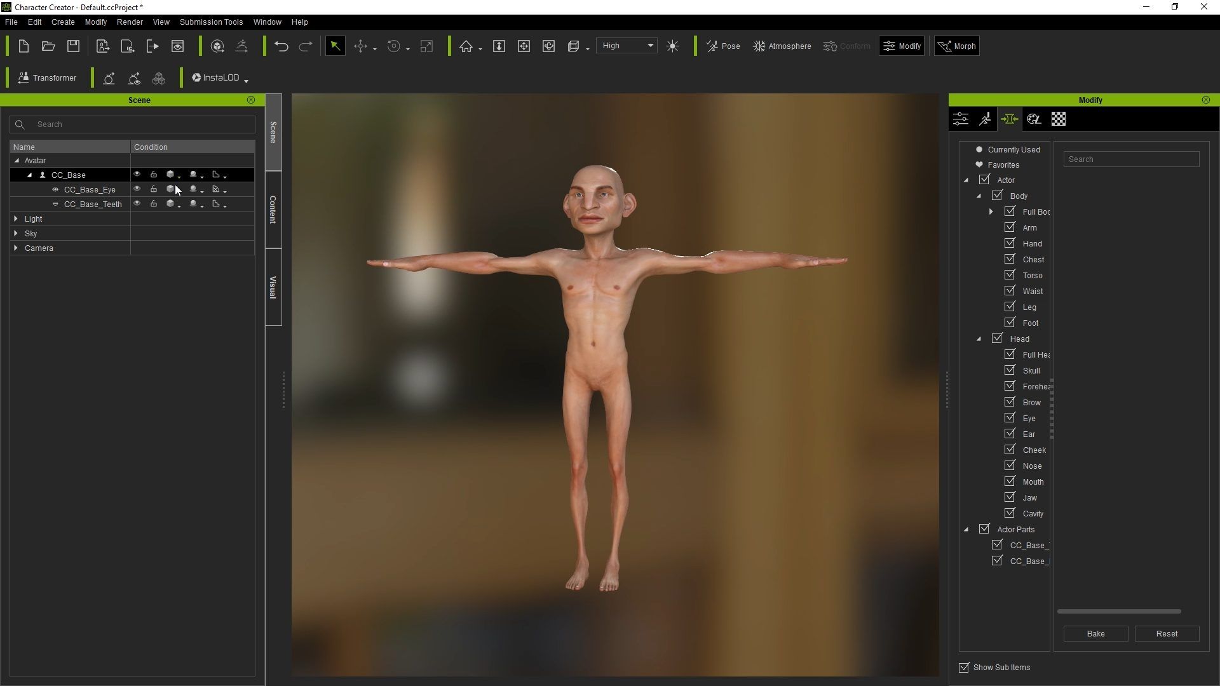Open Atmosphere settings
Viewport: 1220px width, 686px height.
(782, 46)
